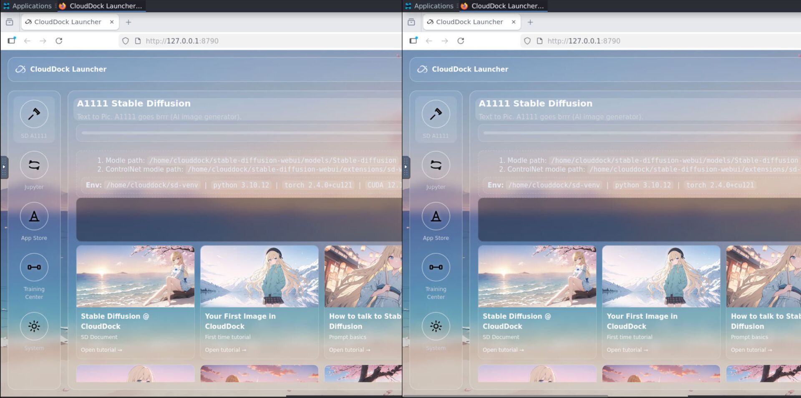
Task: Open the Jupyter section from the sidebar
Action: pos(34,165)
